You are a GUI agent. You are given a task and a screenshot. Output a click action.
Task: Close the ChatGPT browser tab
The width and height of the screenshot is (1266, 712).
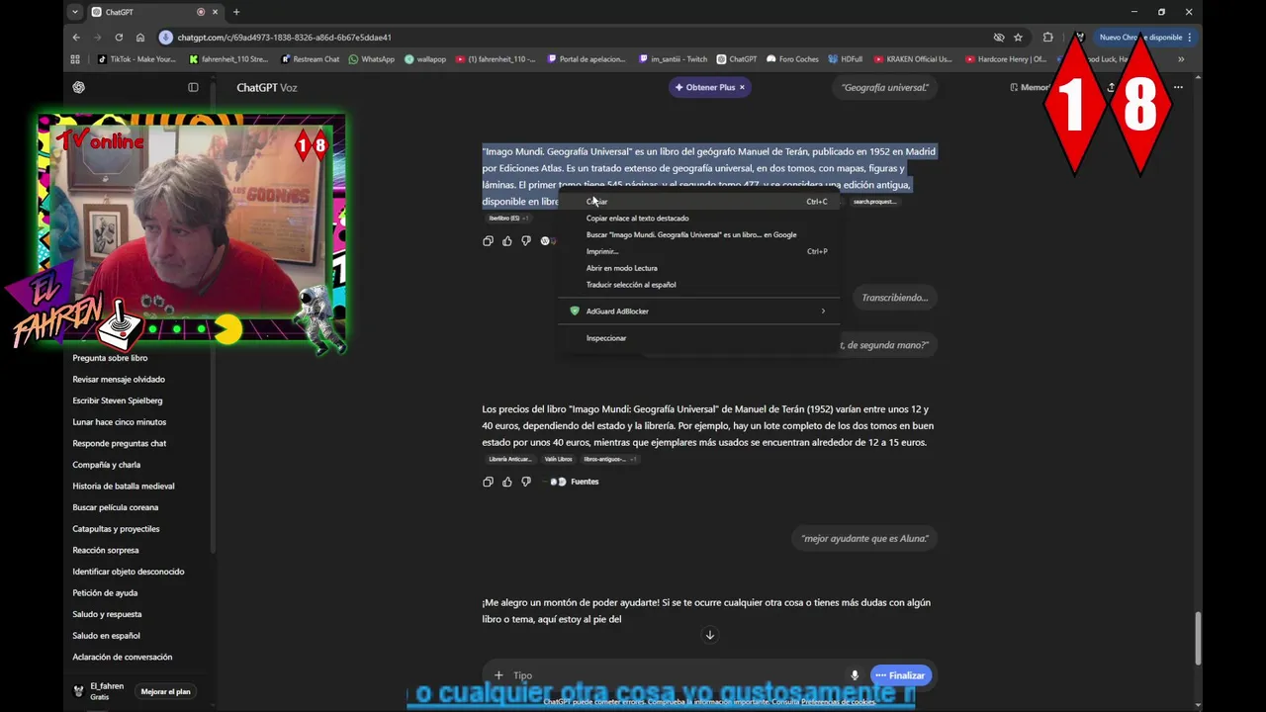tap(215, 12)
